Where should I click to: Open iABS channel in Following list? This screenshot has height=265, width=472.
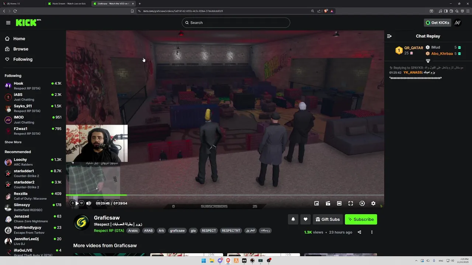33,97
